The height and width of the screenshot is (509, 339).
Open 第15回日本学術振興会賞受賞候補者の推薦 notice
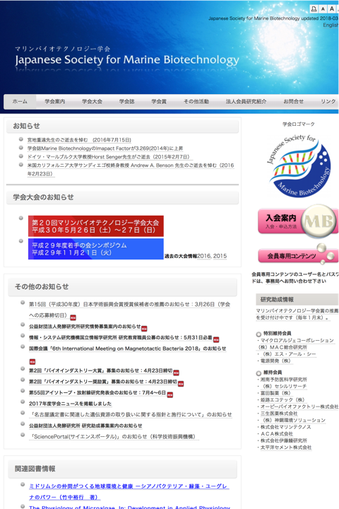pyautogui.click(x=129, y=310)
